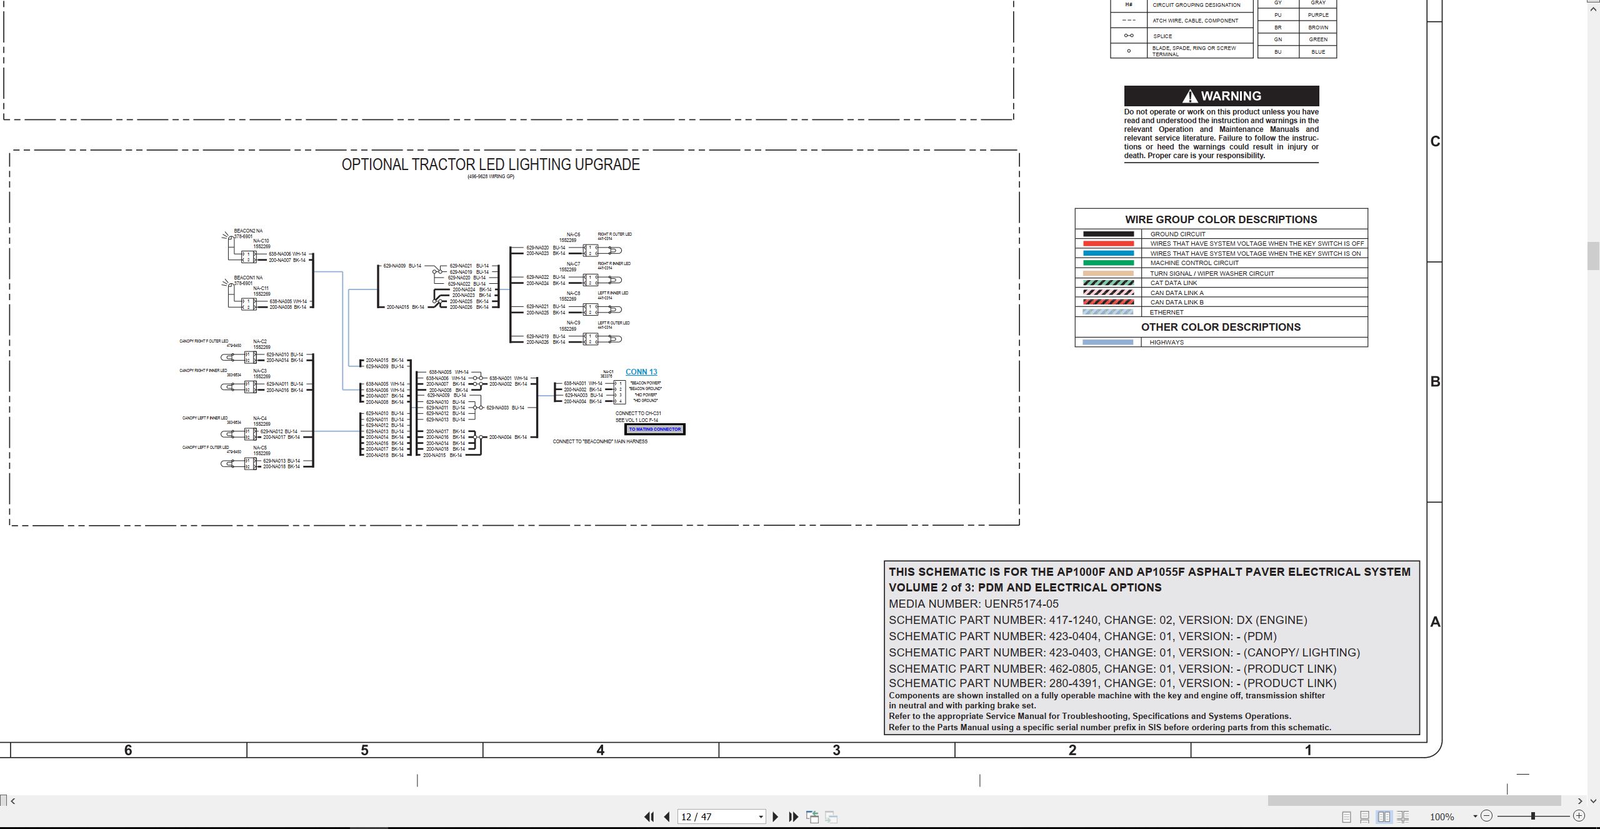Click the 417-1240 schematic part number line
The height and width of the screenshot is (829, 1600).
1098,620
